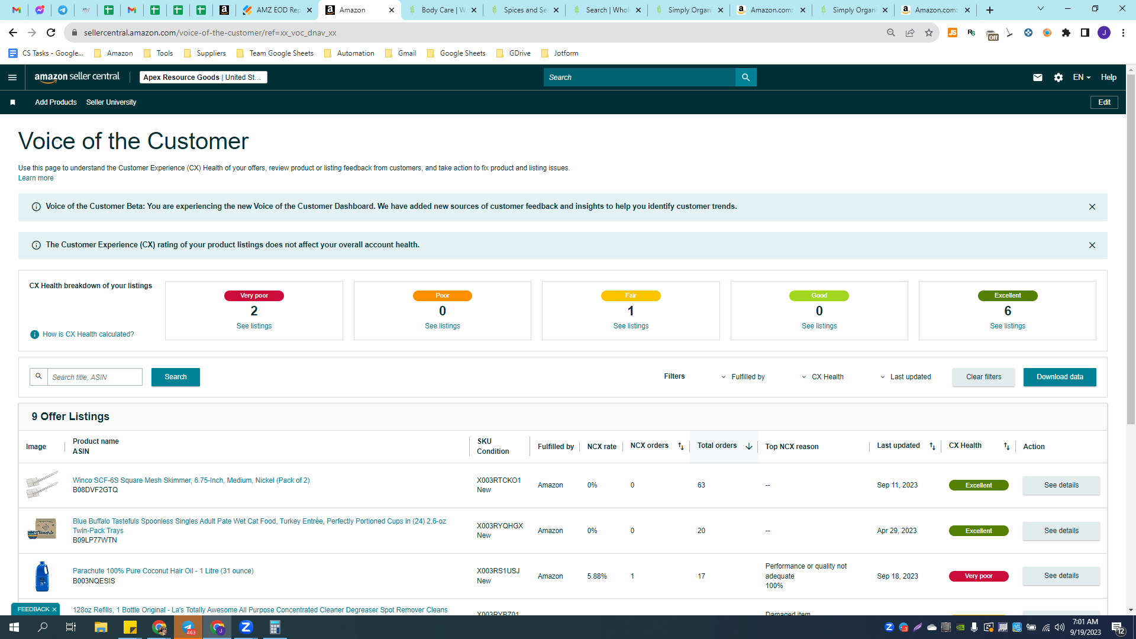Open the Zoom app in the taskbar
The height and width of the screenshot is (639, 1136).
(x=246, y=627)
